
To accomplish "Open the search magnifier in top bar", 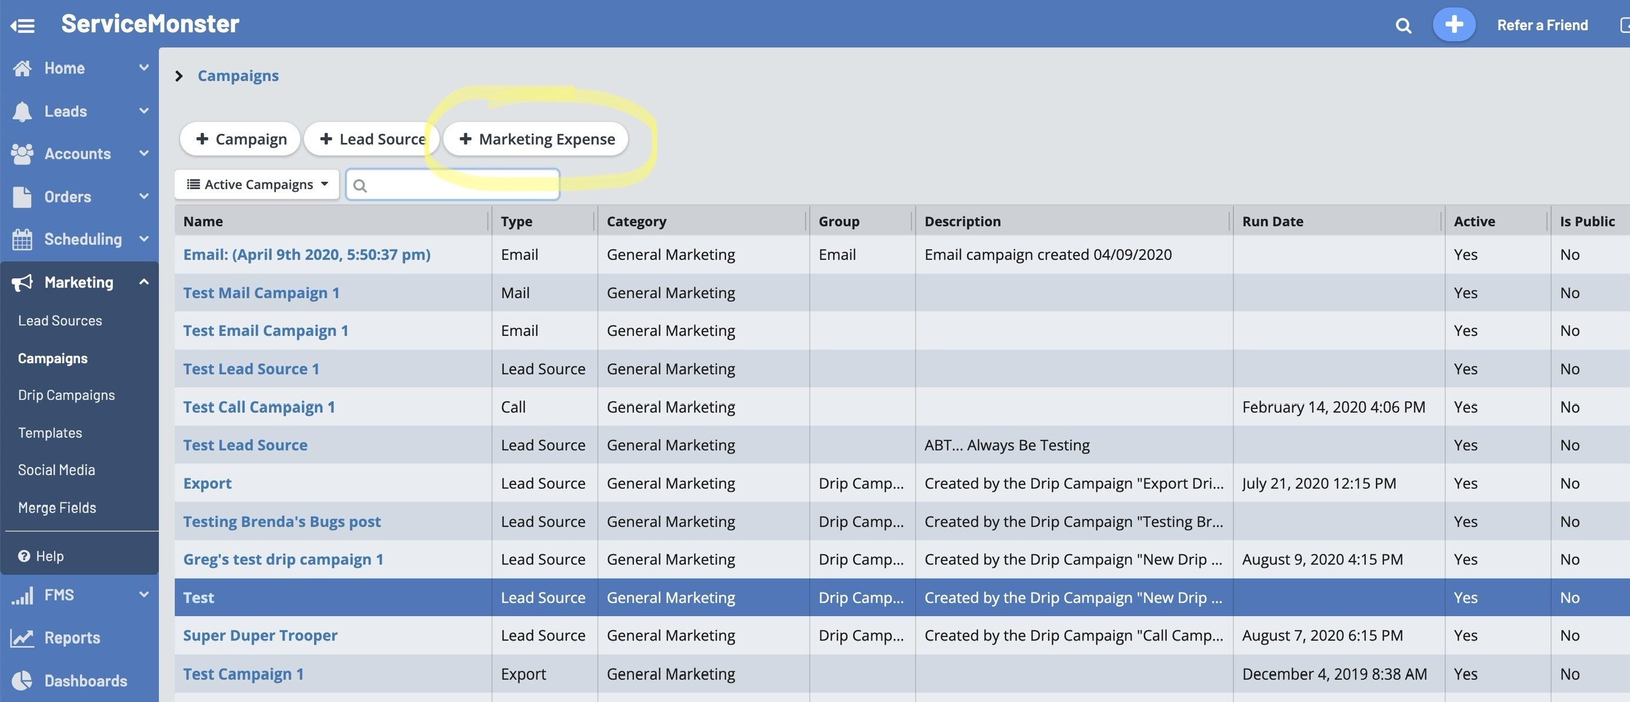I will [1403, 25].
